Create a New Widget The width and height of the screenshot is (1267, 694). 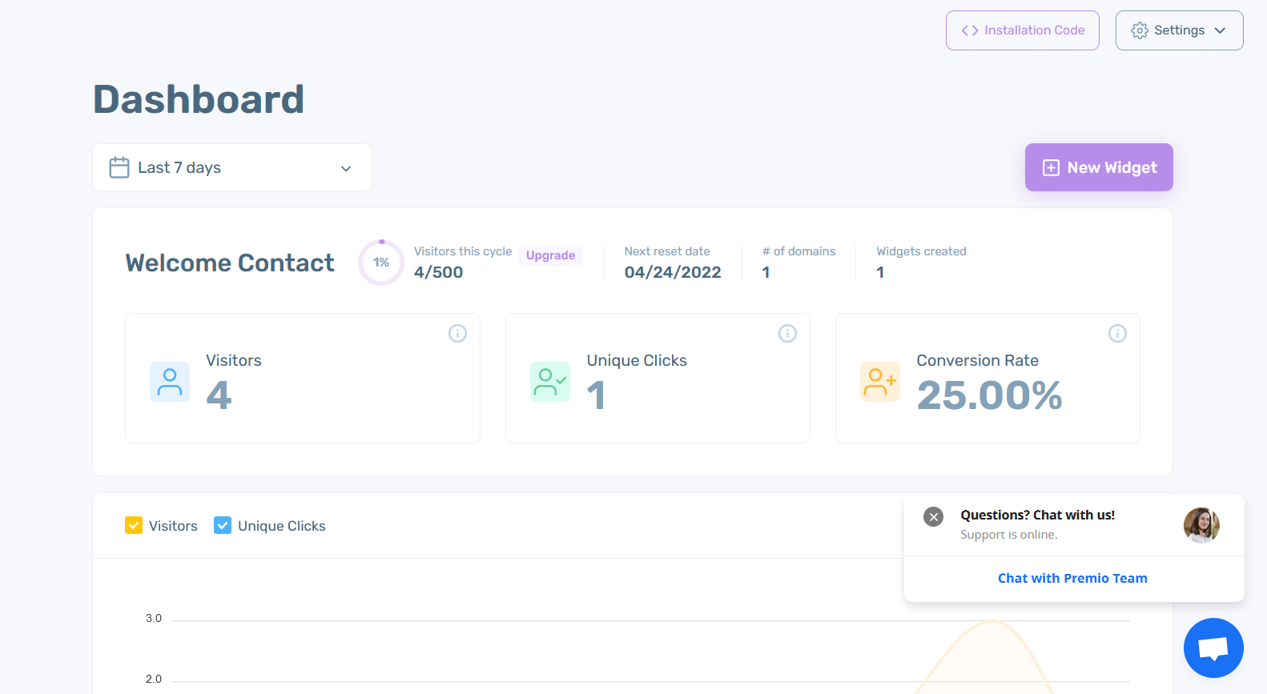click(x=1099, y=167)
